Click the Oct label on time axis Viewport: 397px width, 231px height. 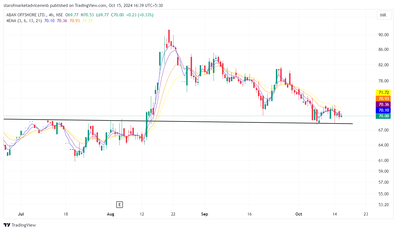click(299, 214)
